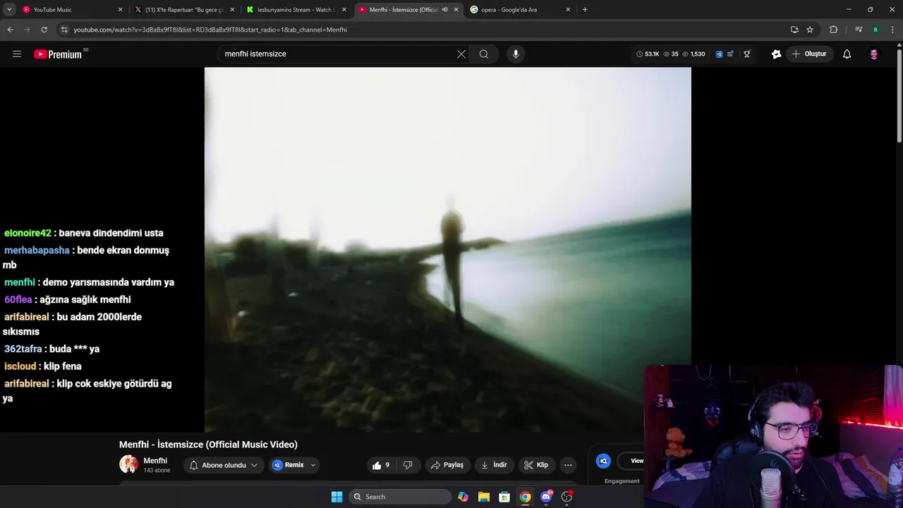Install the app via the address bar install icon
Image resolution: width=903 pixels, height=508 pixels.
pos(794,30)
